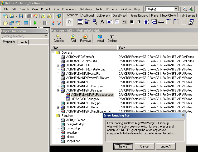The image size is (198, 152).
Task: Select the CheckBox component in palette
Action: click(132, 22)
